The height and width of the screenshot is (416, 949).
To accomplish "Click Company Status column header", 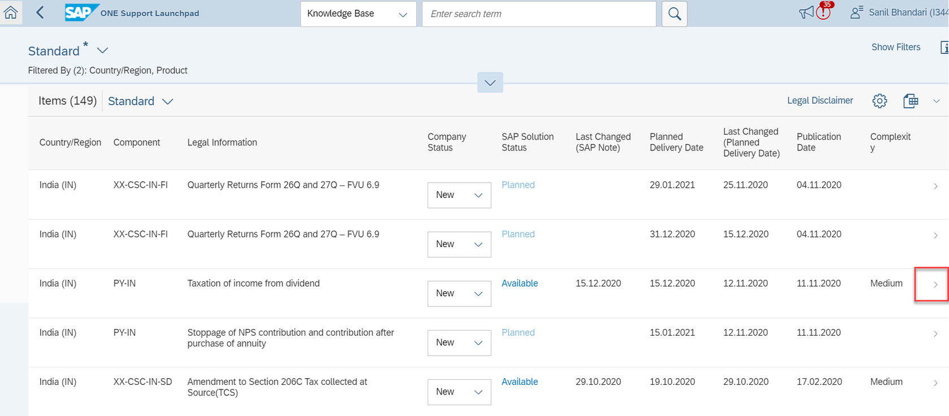I will (x=447, y=142).
